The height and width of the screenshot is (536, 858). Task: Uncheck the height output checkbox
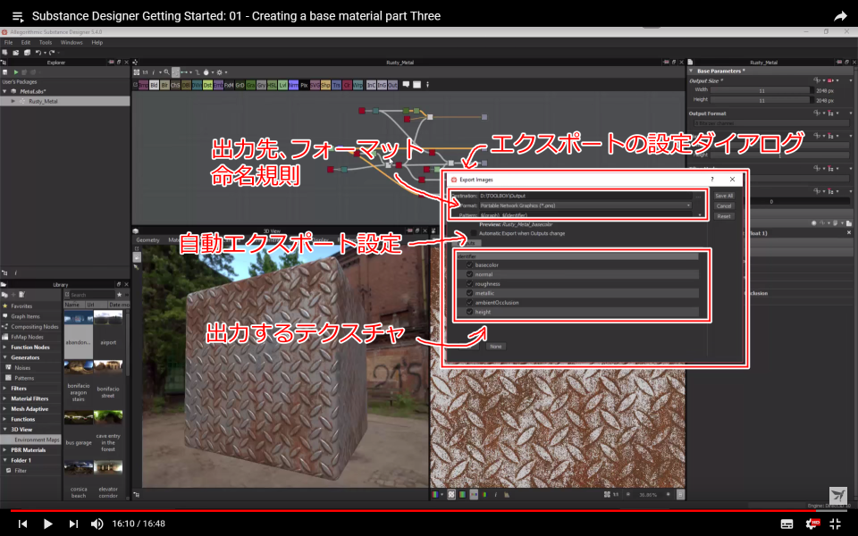pos(469,312)
